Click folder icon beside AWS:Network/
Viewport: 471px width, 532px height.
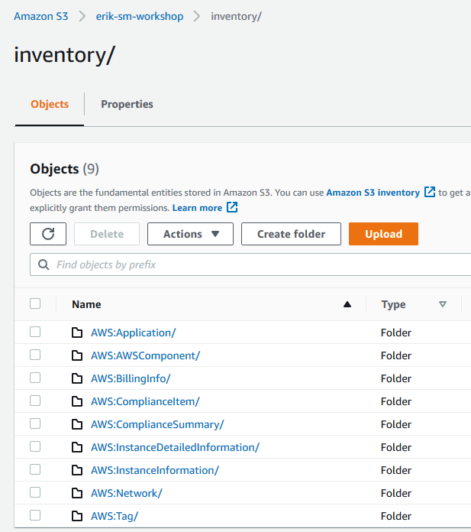pyautogui.click(x=77, y=493)
